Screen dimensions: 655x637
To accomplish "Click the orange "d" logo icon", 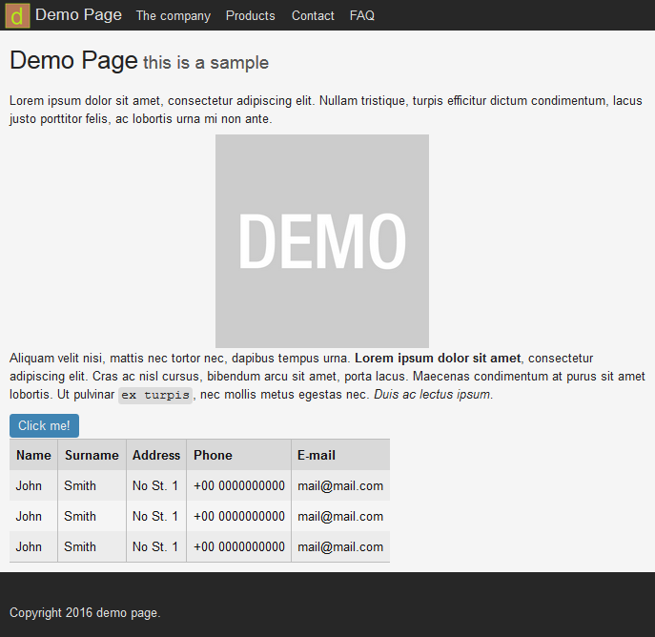I will coord(17,16).
